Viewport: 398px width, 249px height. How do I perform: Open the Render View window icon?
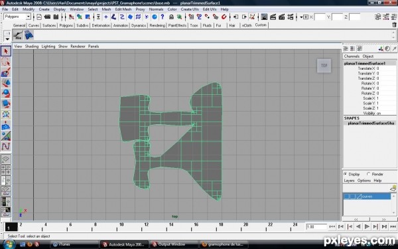pos(264,17)
